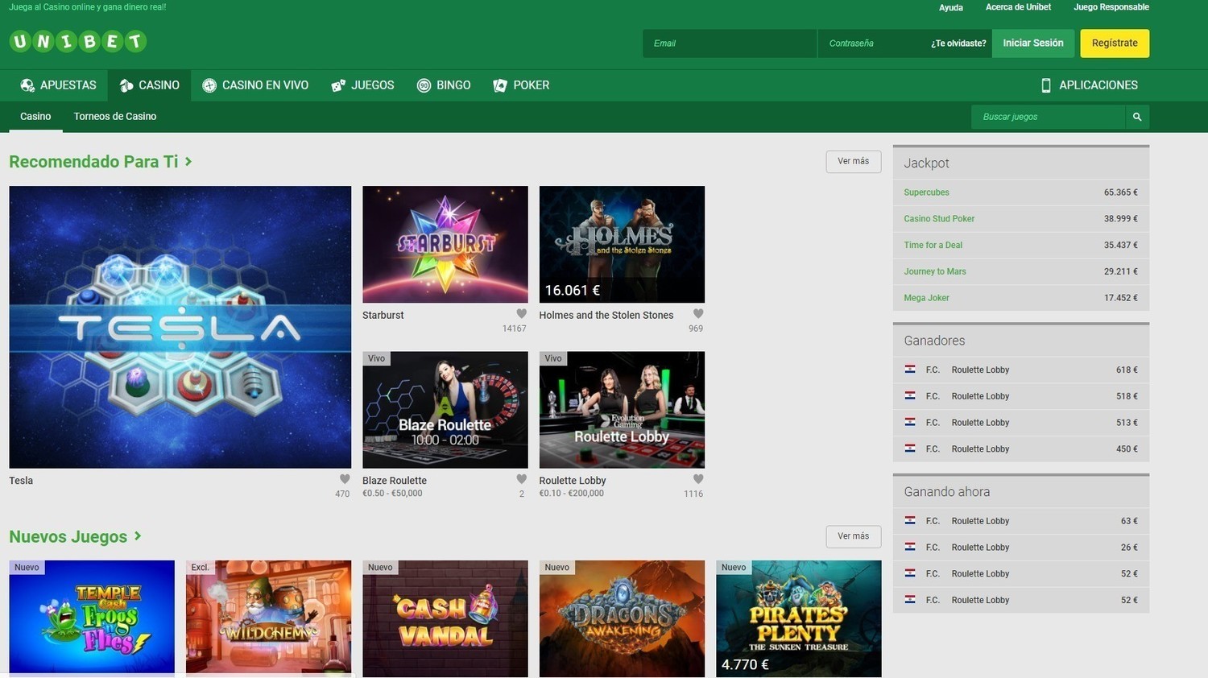Click the Croatia flag beside the top Ganadores entry
This screenshot has width=1208, height=678.
click(x=910, y=370)
